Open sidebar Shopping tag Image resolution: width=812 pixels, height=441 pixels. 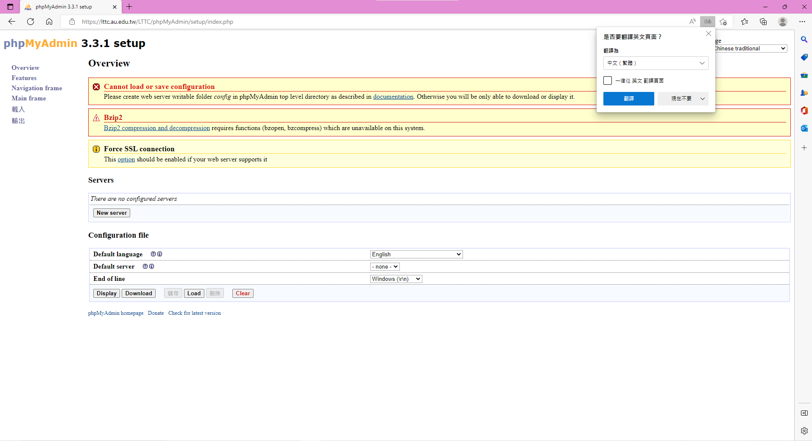click(804, 57)
